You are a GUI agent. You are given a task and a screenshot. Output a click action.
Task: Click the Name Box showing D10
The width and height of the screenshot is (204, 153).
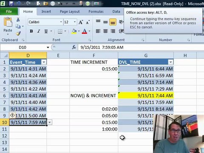click(23, 47)
